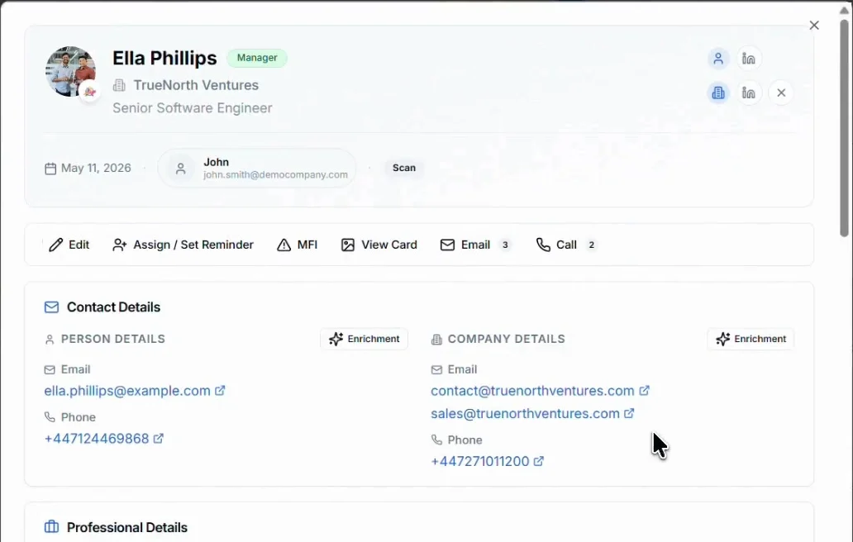Click external icon after sales@truenorthventures.com
The width and height of the screenshot is (853, 542).
click(629, 413)
